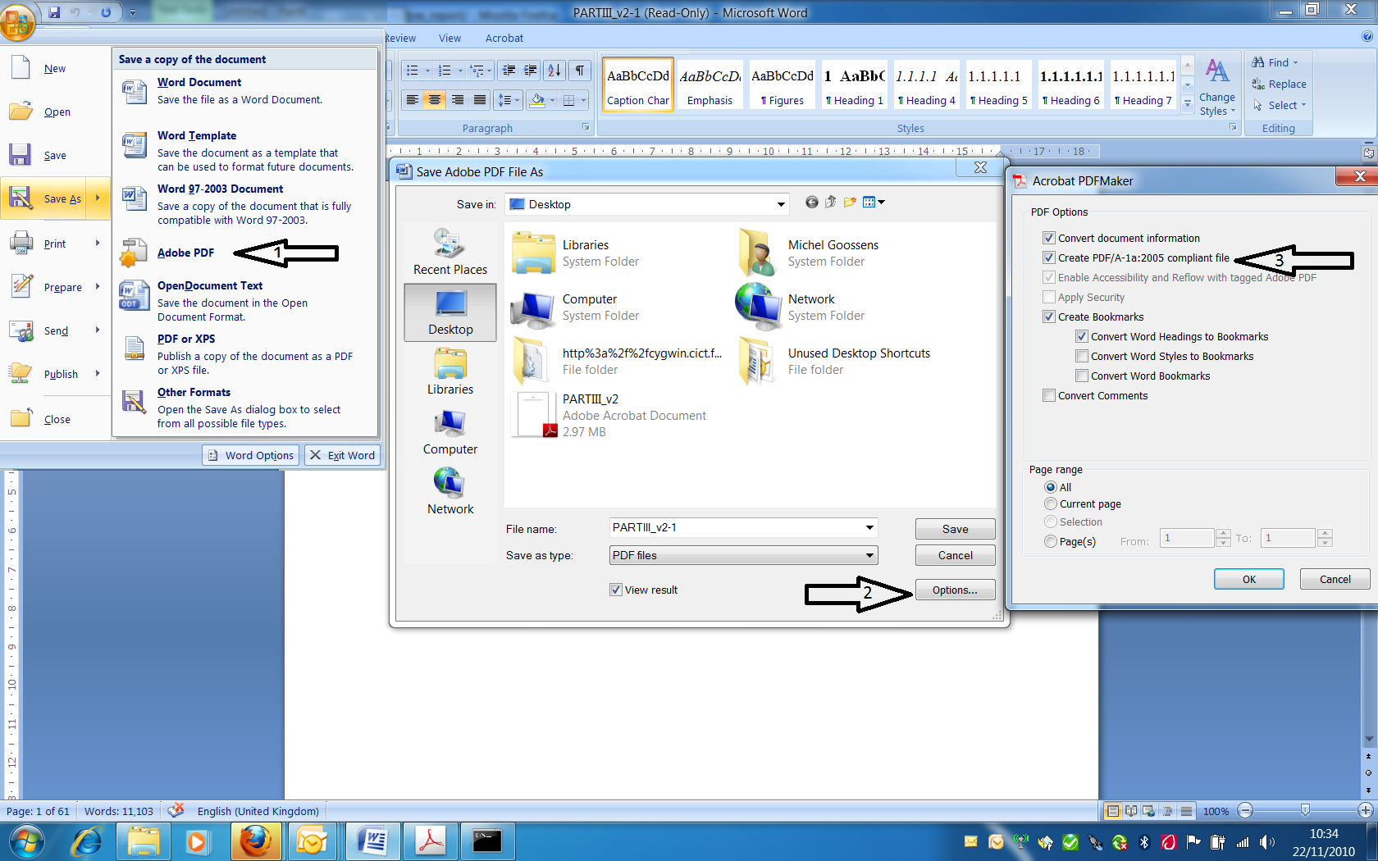Image resolution: width=1378 pixels, height=861 pixels.
Task: Enable Convert Comments checkbox
Action: 1048,395
